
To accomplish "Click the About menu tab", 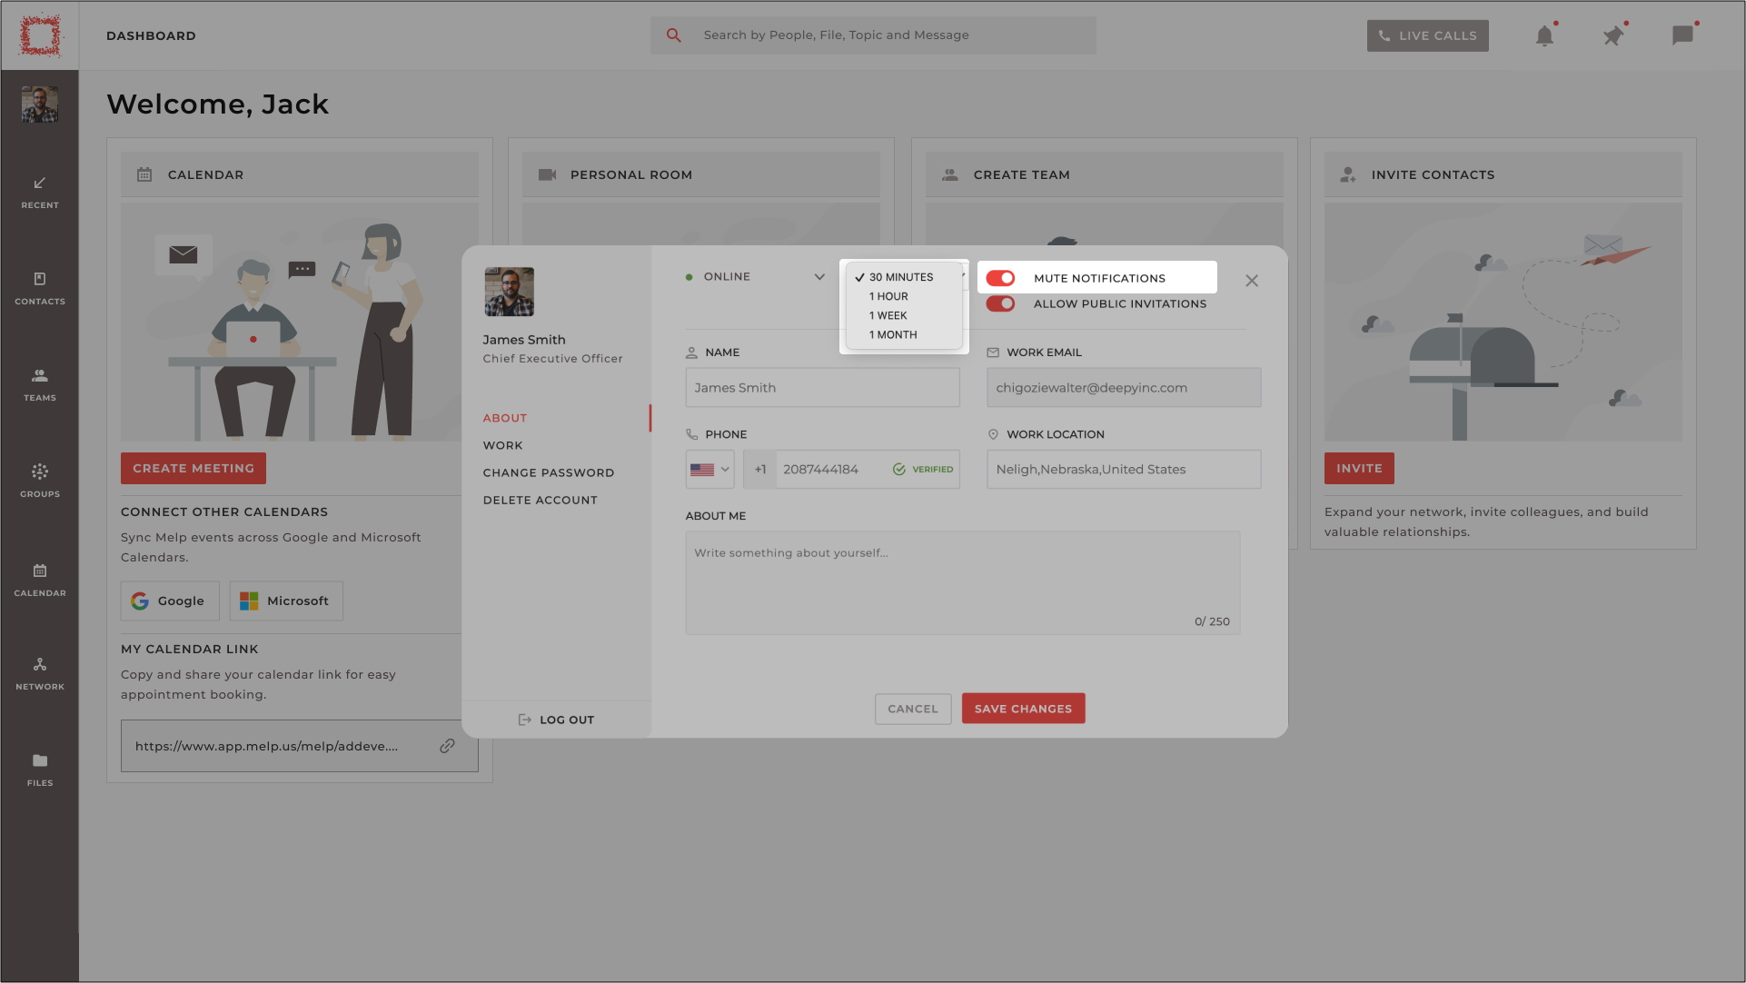I will tap(505, 417).
